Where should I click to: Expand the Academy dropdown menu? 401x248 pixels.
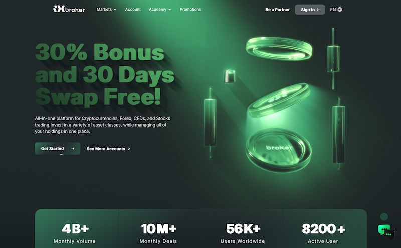160,9
